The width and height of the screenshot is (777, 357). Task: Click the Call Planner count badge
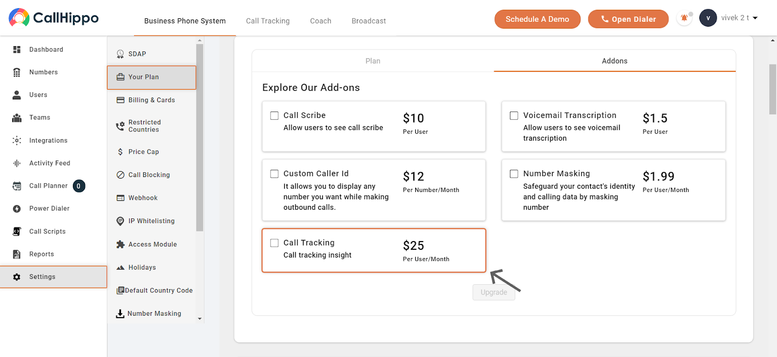tap(79, 186)
